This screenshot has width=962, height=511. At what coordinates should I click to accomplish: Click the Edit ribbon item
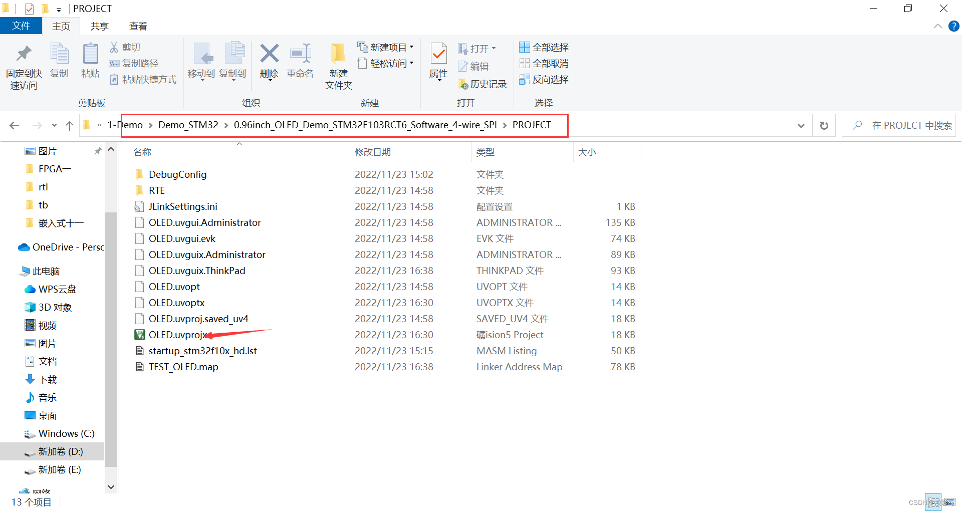(x=473, y=66)
